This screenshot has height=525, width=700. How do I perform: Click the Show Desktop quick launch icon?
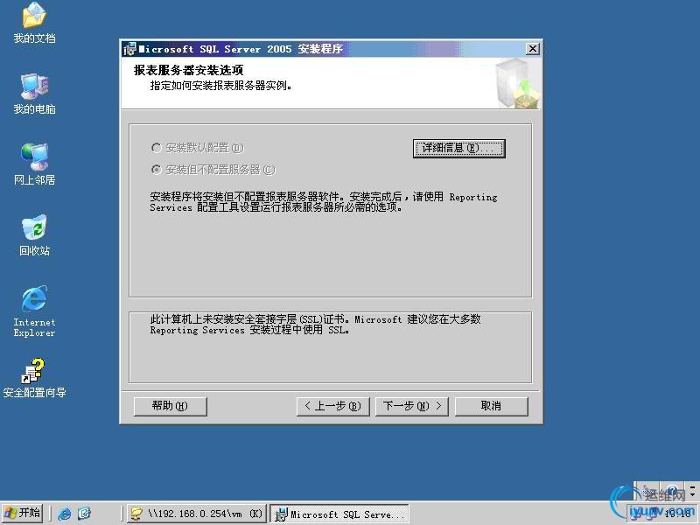pyautogui.click(x=84, y=514)
